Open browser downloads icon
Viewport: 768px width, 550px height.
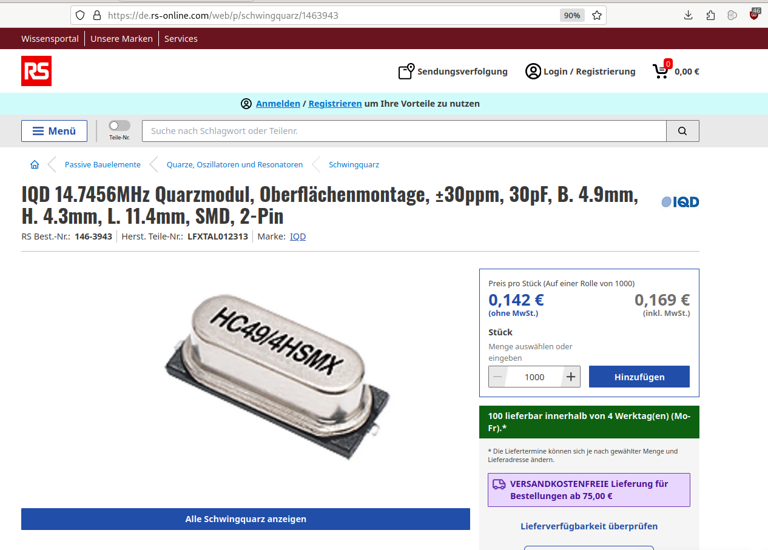[688, 15]
